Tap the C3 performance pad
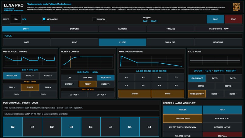 71,127
